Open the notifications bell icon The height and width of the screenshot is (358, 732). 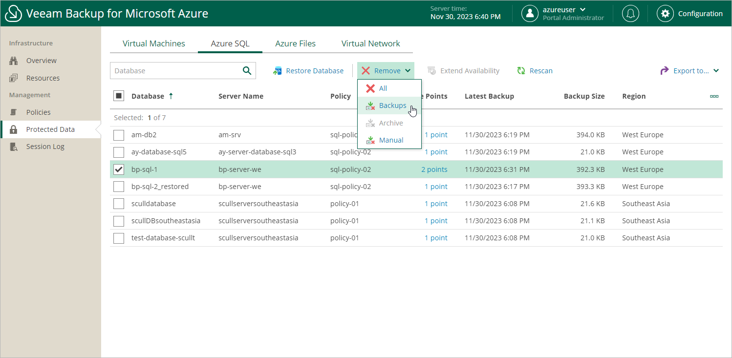tap(630, 13)
